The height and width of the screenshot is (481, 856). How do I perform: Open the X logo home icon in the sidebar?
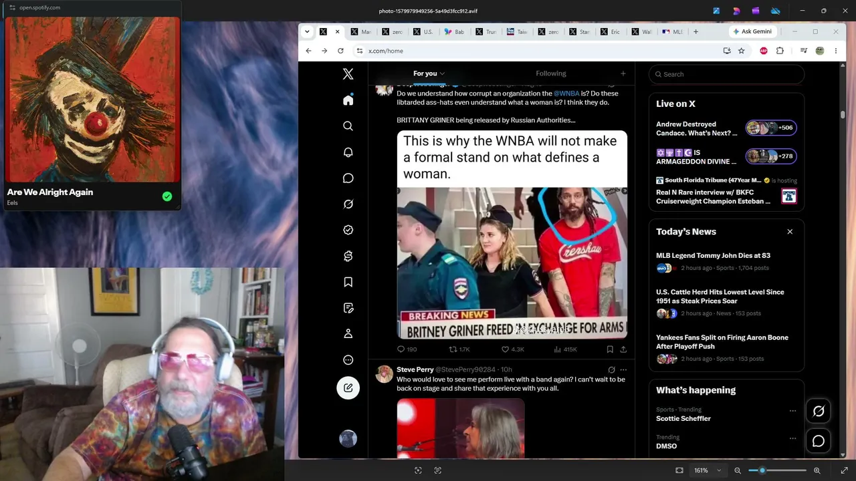348,74
